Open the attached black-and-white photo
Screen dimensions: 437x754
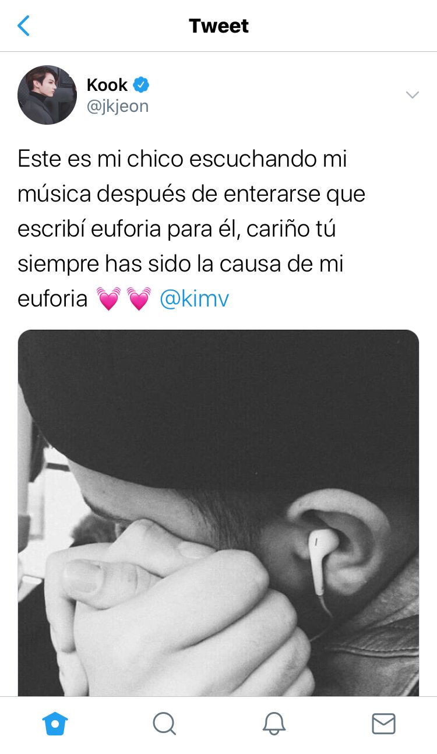point(218,513)
